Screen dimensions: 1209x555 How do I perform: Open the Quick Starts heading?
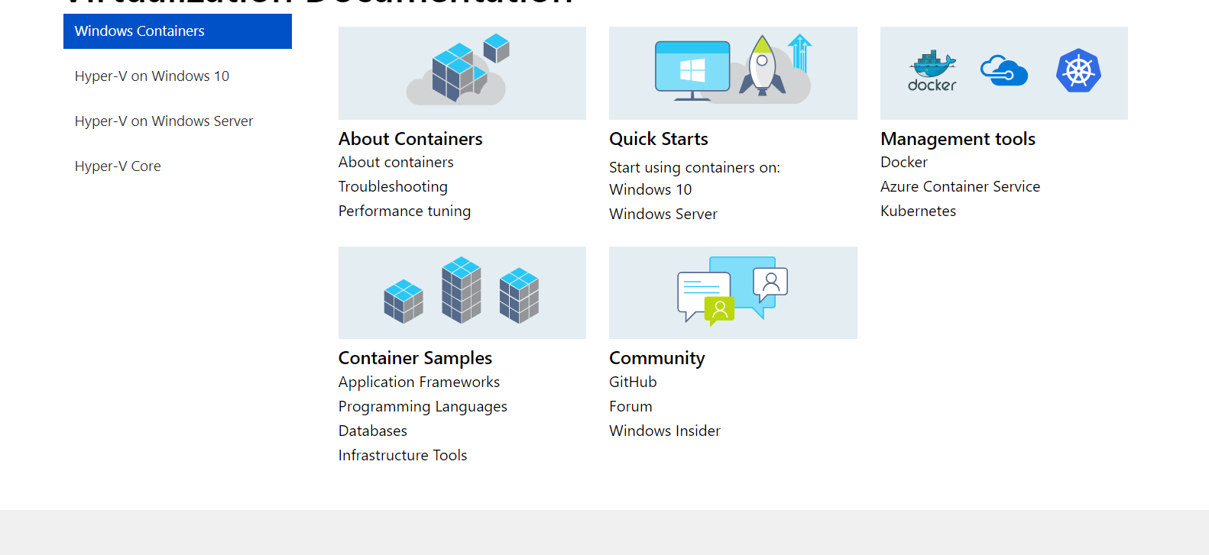pyautogui.click(x=659, y=139)
